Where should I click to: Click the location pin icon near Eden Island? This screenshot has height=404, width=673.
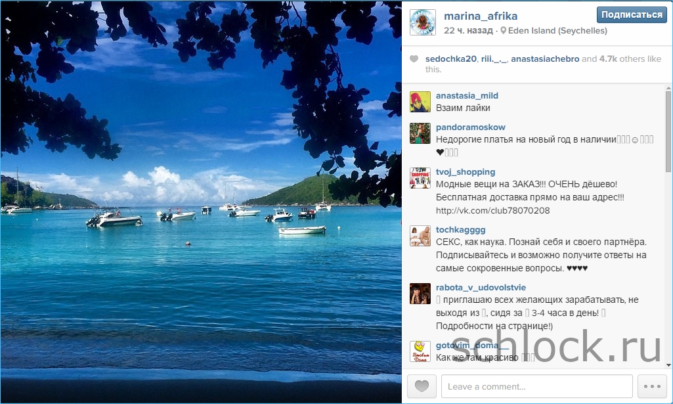504,30
